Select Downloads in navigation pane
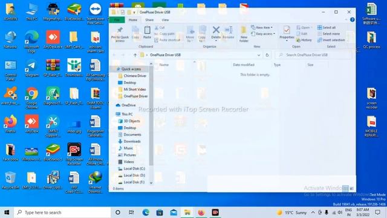 click(x=132, y=141)
